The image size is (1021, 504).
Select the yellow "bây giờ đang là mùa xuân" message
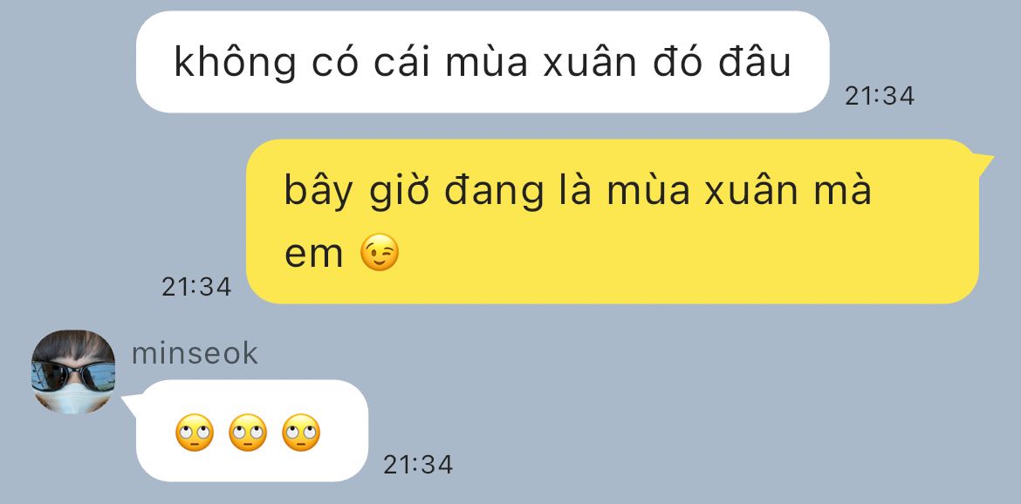(x=613, y=221)
